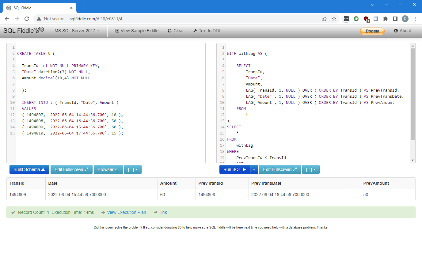Click the share page icon in address bar
This screenshot has height=280, width=422.
[324, 19]
